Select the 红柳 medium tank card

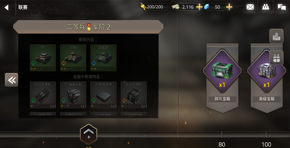pyautogui.click(x=73, y=58)
